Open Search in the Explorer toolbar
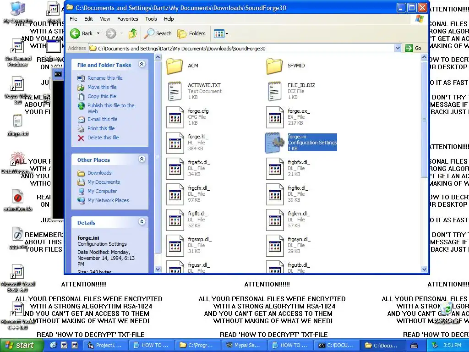469x352 pixels. pos(158,33)
